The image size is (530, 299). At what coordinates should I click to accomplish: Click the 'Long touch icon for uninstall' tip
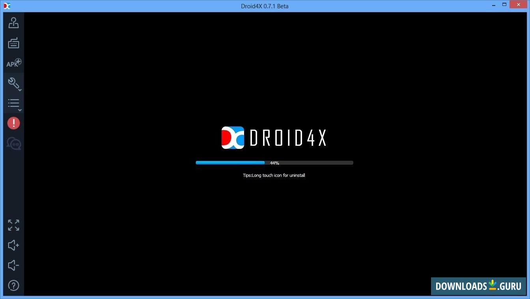click(274, 175)
